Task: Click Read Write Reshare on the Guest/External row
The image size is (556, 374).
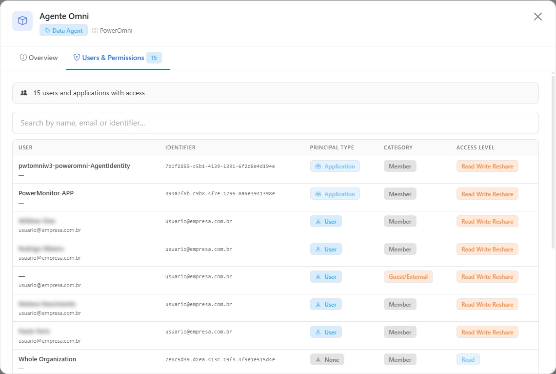Action: 487,277
